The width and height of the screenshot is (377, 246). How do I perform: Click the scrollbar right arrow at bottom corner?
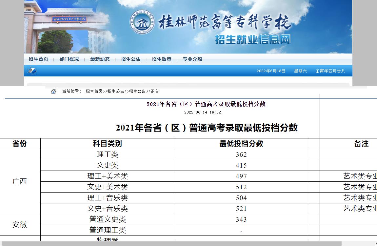click(376, 244)
